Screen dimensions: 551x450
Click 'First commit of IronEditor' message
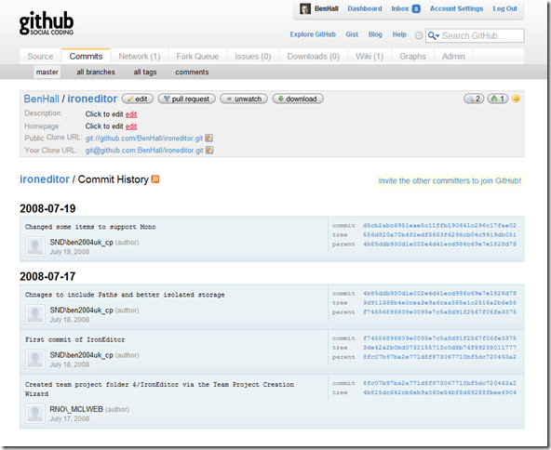74,339
